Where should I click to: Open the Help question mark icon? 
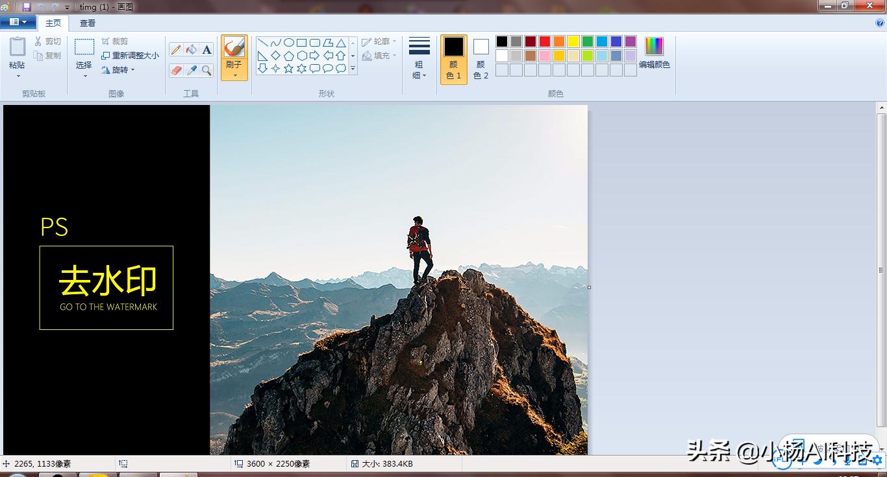tap(880, 23)
